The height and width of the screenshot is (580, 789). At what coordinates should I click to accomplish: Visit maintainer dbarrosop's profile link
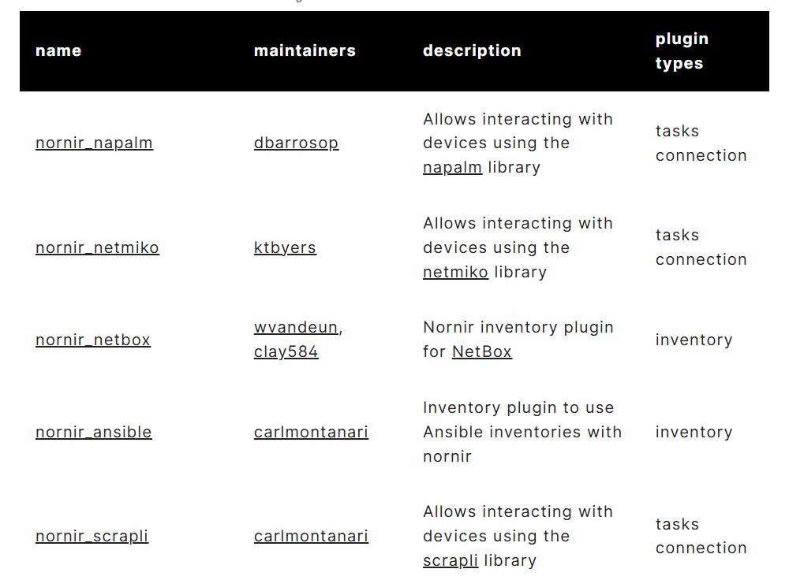(296, 143)
